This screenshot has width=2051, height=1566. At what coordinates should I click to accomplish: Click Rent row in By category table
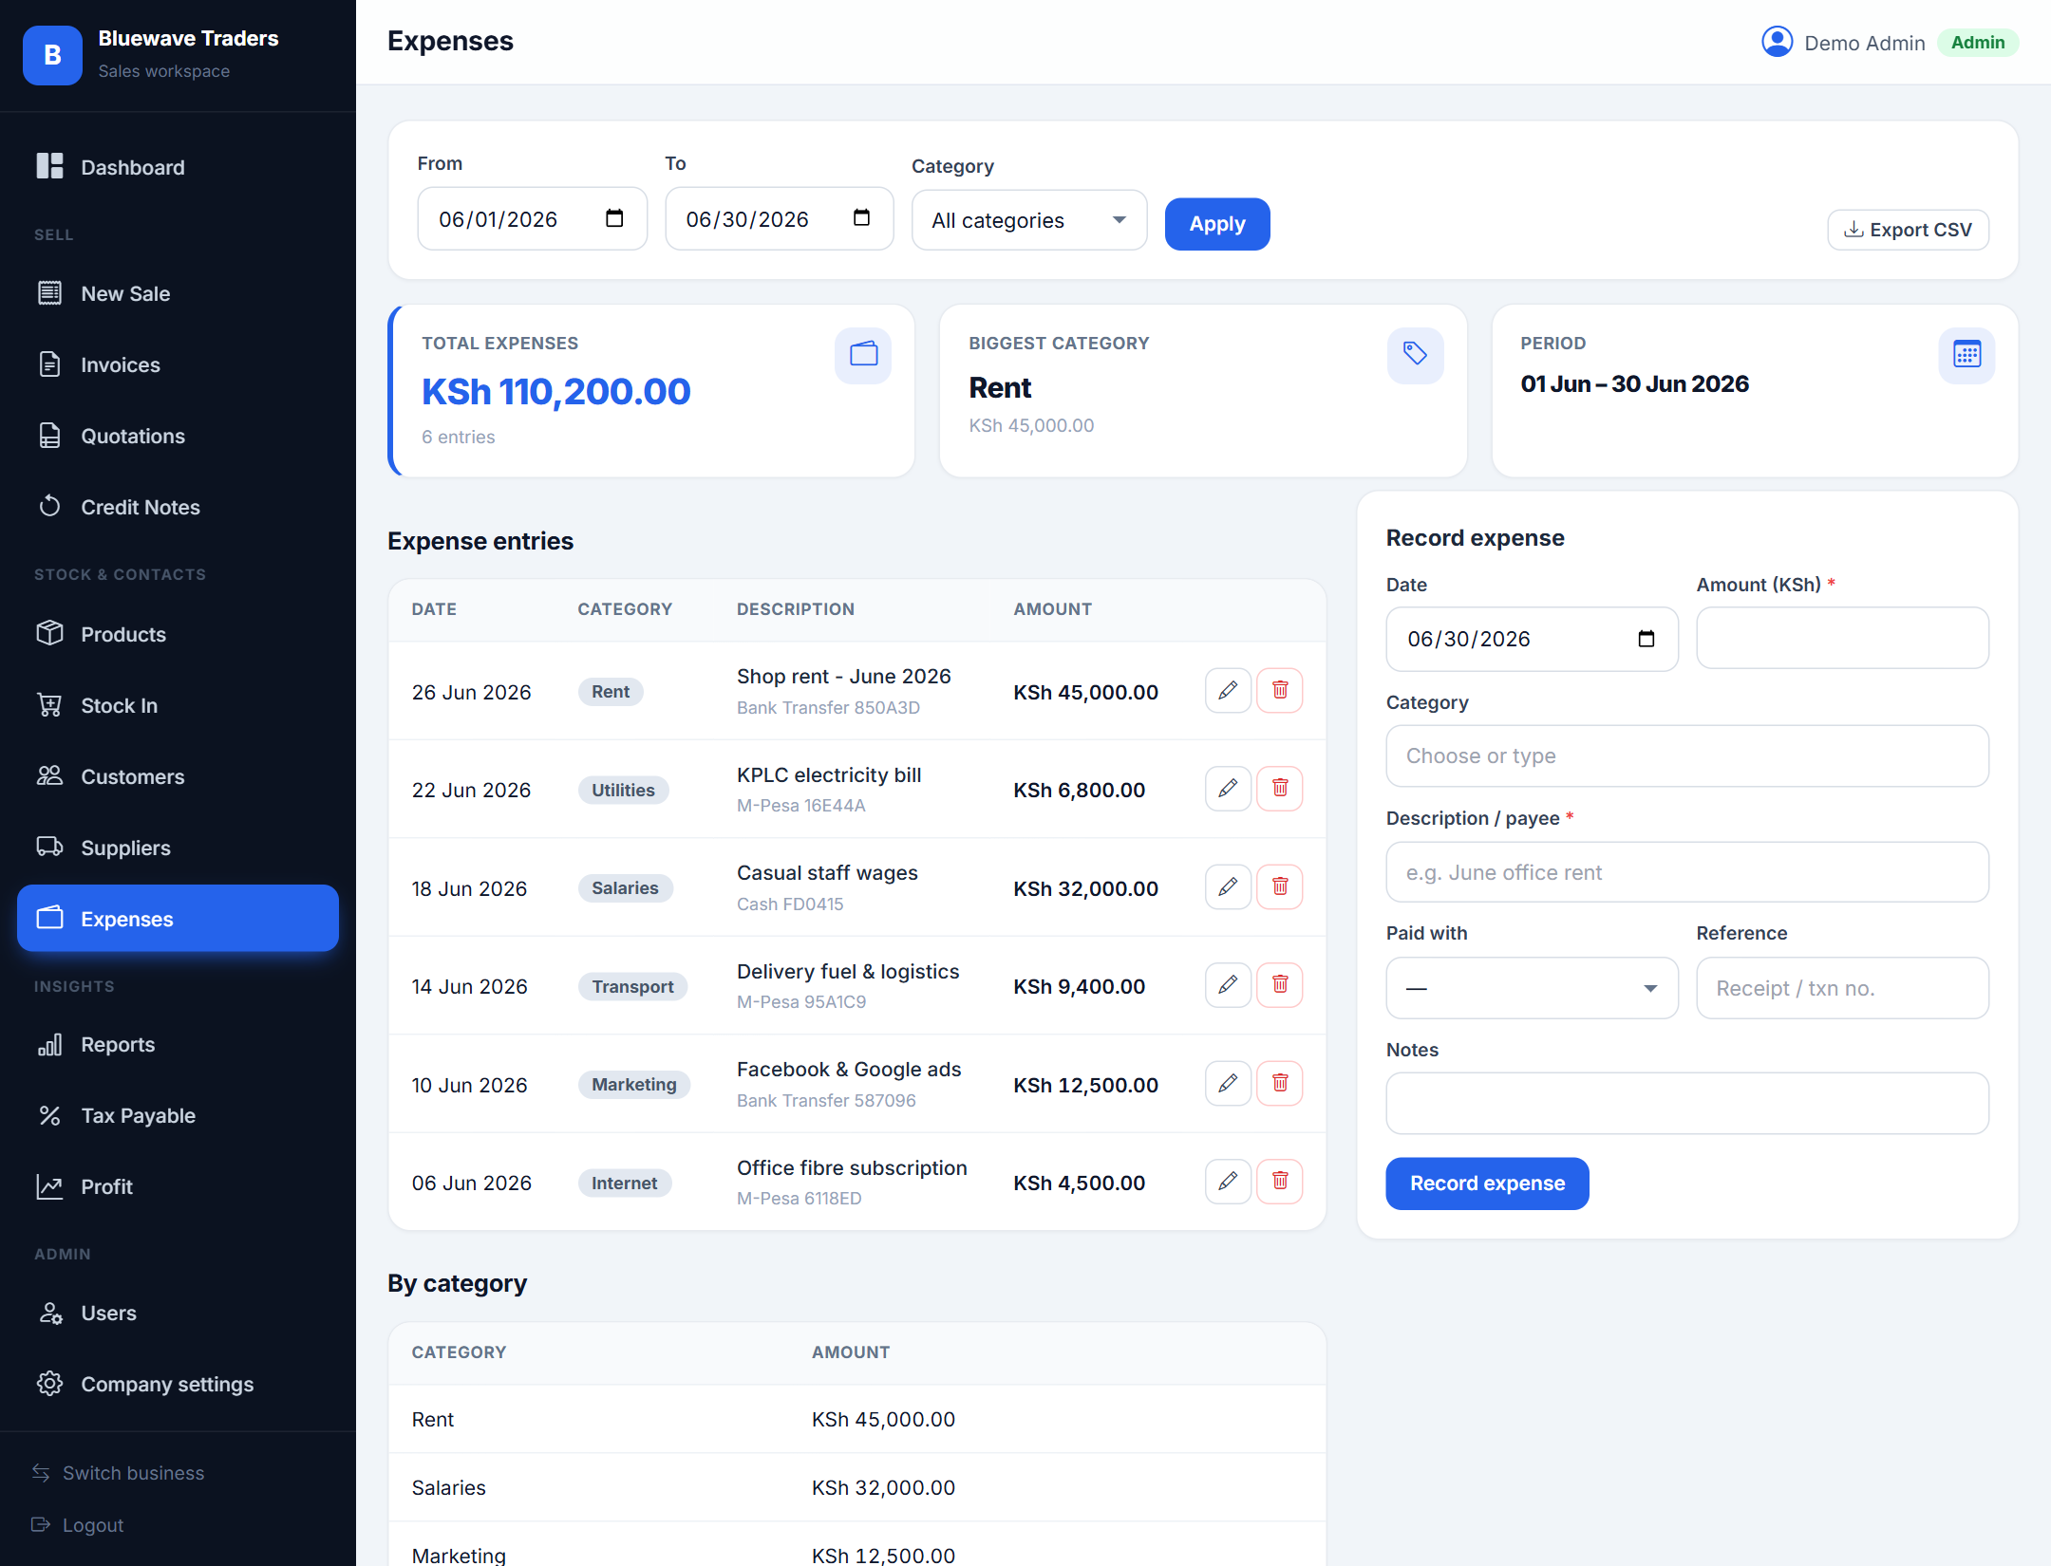coord(856,1419)
